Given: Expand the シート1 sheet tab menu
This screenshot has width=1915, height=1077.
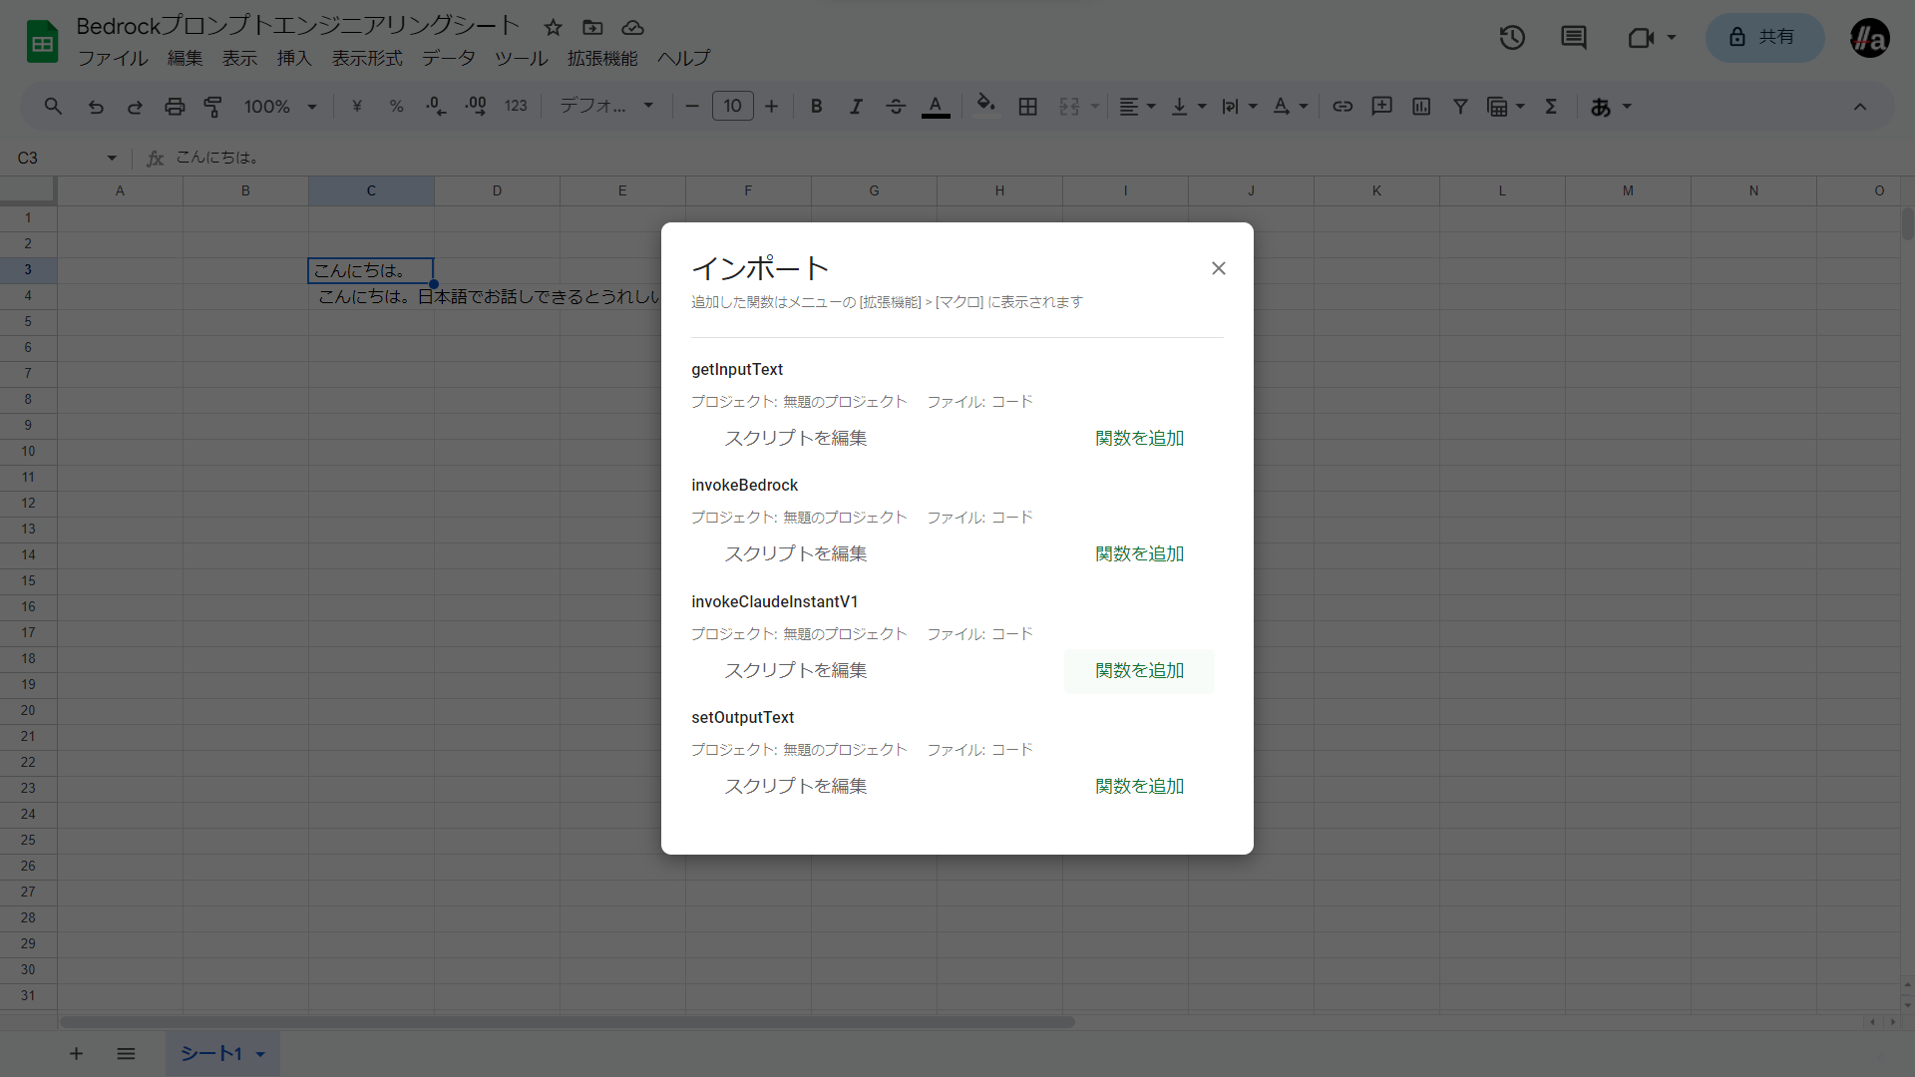Looking at the screenshot, I should [x=260, y=1054].
